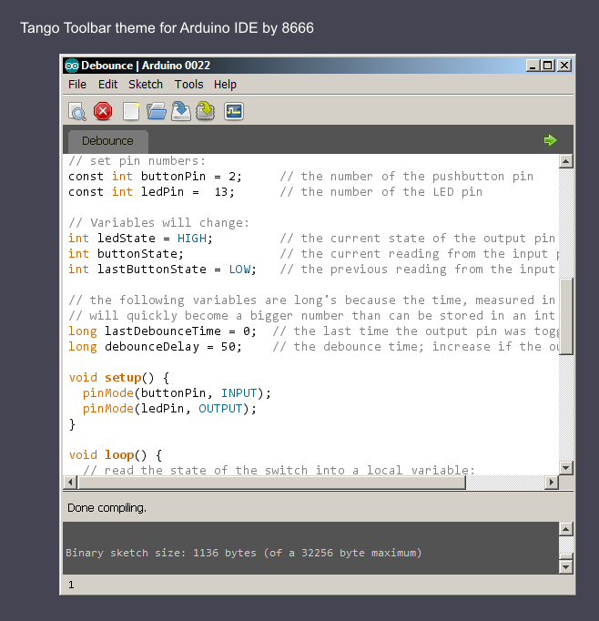Click the editor vertical scrollbar thumb
599x621 pixels.
point(565,317)
